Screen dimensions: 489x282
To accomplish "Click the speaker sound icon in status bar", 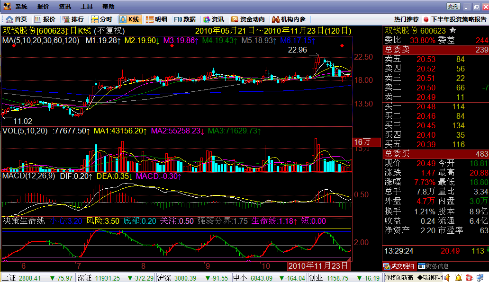I will [447, 278].
